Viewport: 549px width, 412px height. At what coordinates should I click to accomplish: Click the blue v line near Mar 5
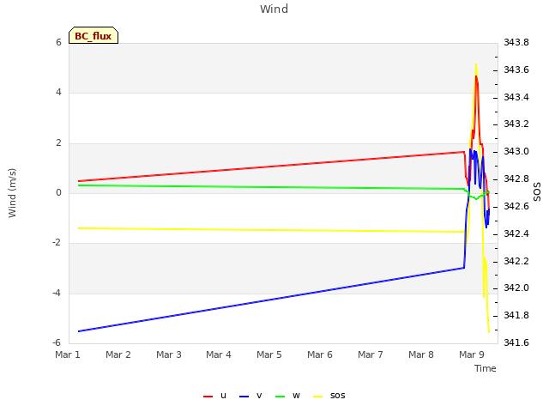coord(269,300)
